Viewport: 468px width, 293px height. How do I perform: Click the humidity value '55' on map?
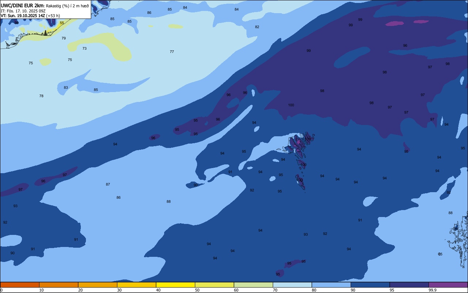(62, 23)
